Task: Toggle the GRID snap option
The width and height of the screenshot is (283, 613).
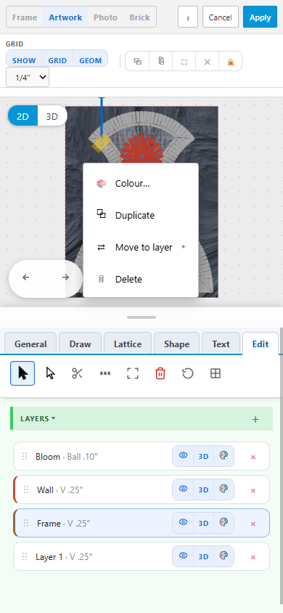Action: [x=58, y=60]
